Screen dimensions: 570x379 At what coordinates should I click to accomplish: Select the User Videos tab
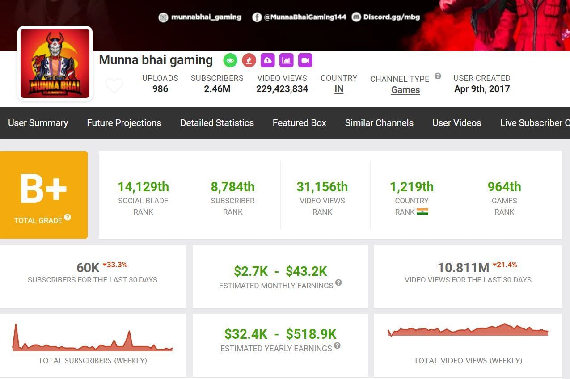point(456,123)
